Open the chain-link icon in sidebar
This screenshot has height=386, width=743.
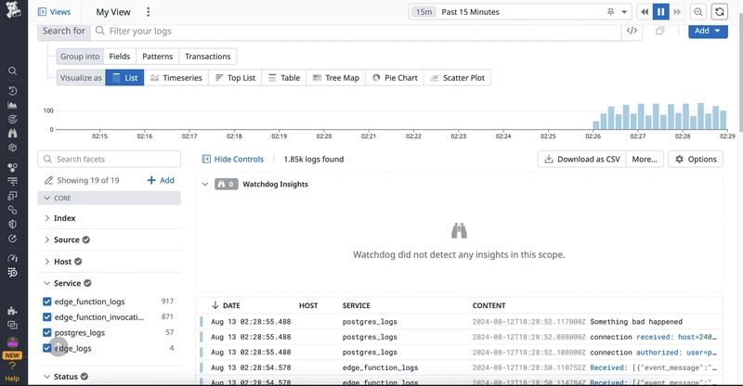tap(13, 210)
